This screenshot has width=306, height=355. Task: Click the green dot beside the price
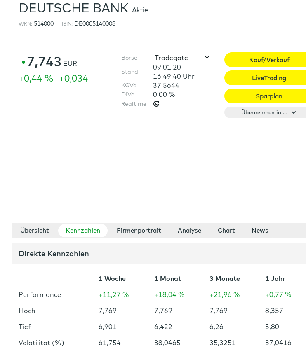coord(24,63)
